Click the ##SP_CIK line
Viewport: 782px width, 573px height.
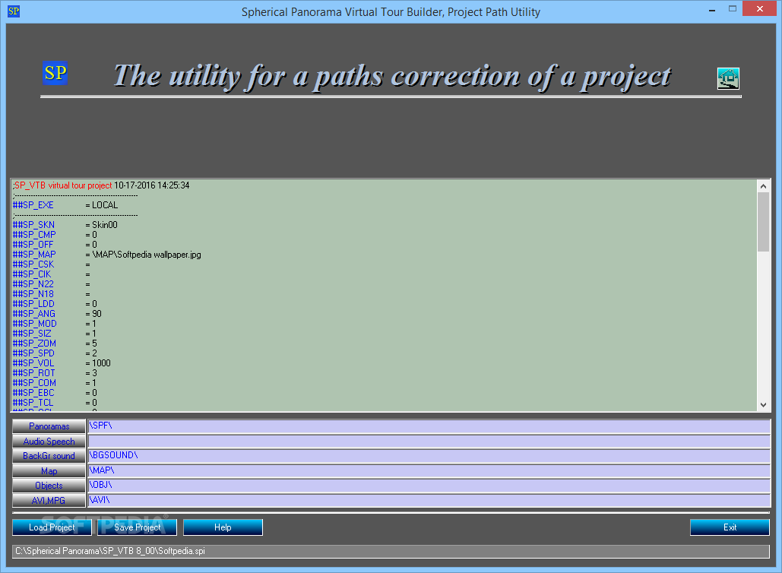(x=52, y=274)
